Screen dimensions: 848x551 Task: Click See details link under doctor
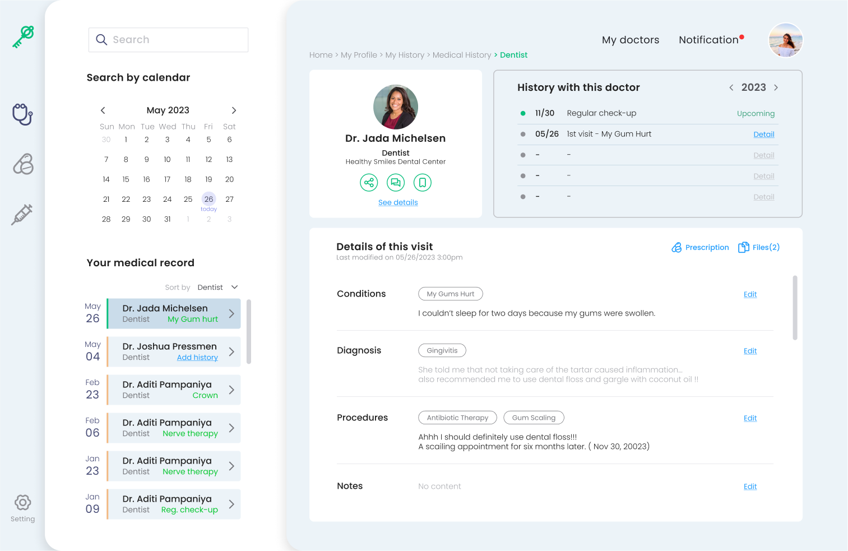[x=398, y=202]
